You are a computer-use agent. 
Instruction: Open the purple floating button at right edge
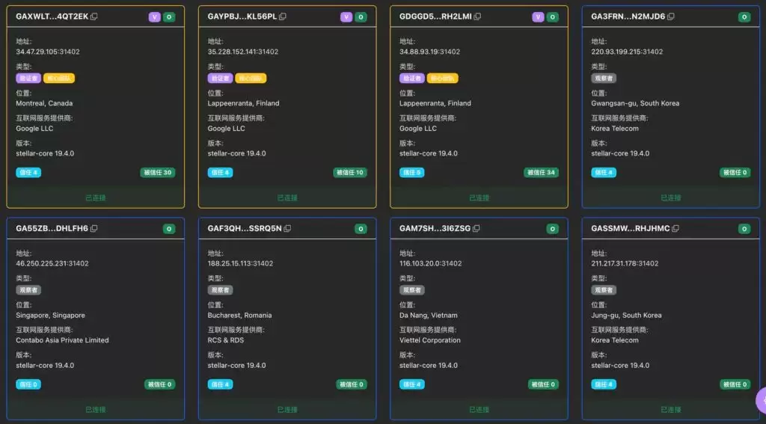pos(760,400)
